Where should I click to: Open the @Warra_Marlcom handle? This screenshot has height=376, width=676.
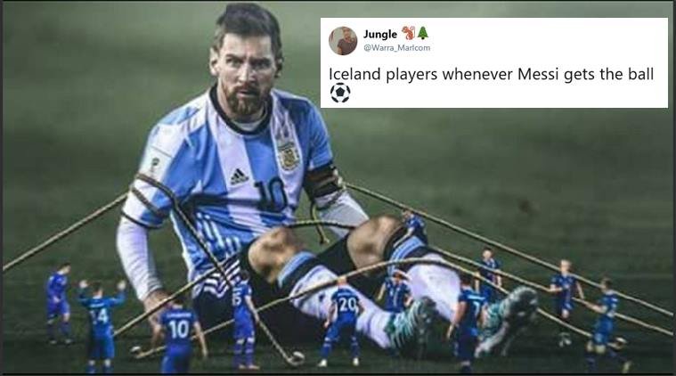[x=396, y=48]
